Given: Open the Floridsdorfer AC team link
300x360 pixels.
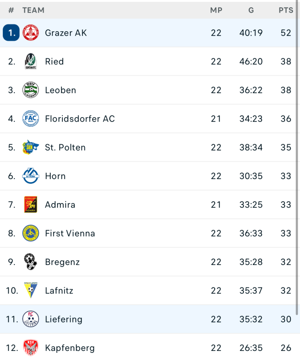Looking at the screenshot, I should [x=80, y=119].
